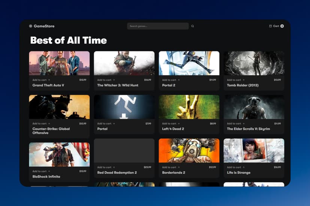The image size is (310, 206).
Task: Click the cart item count badge
Action: click(282, 26)
